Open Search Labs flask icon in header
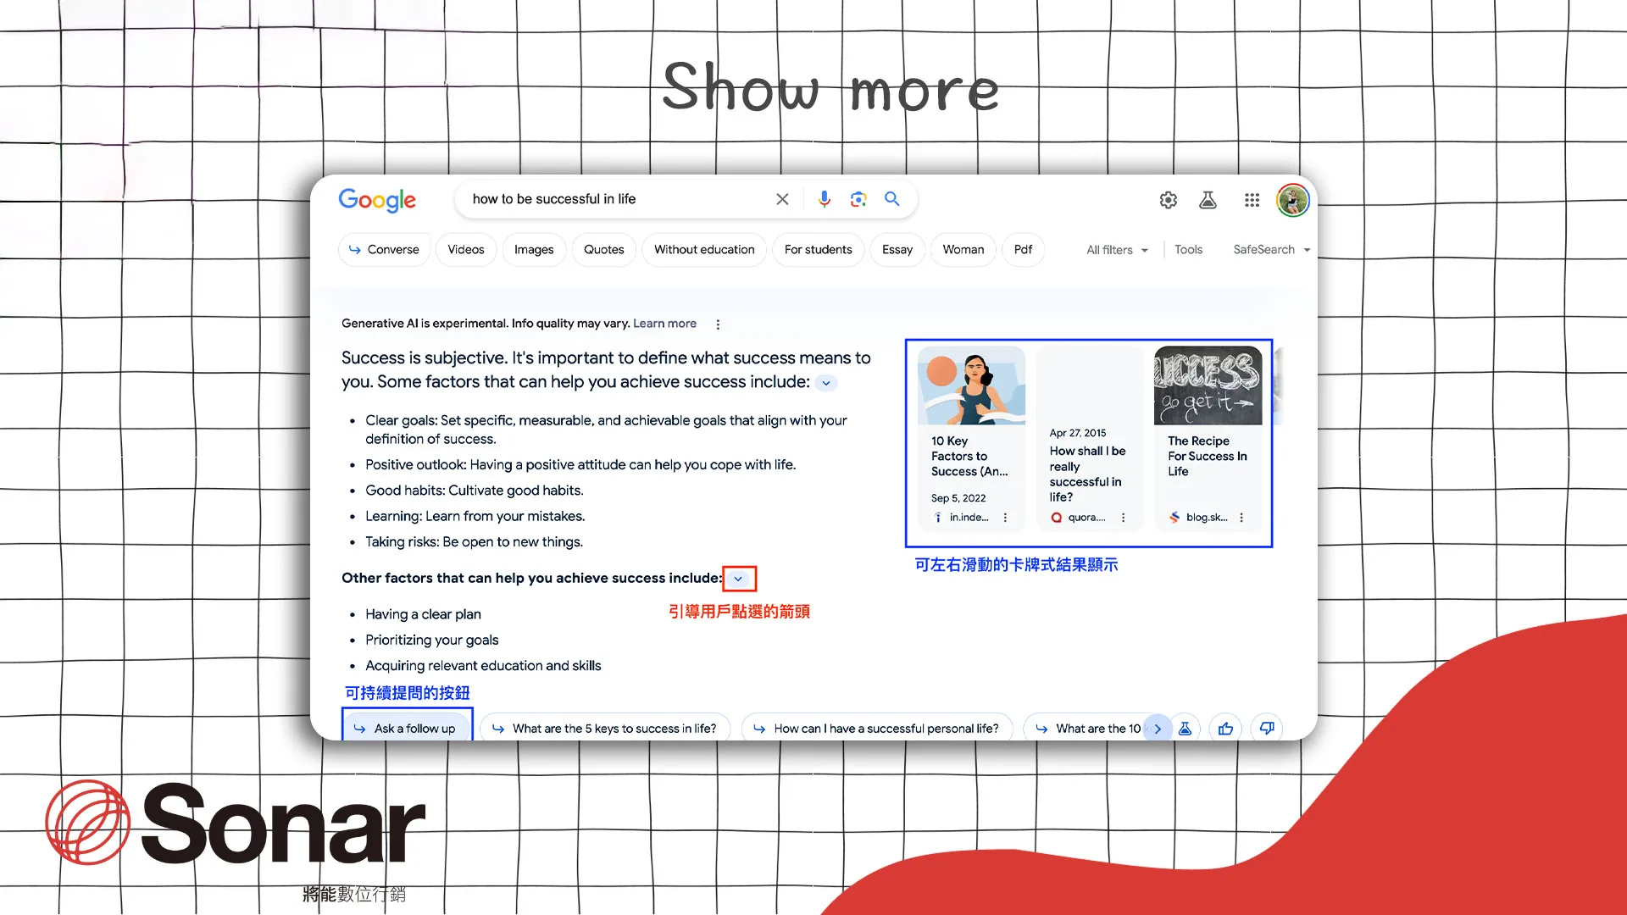This screenshot has width=1627, height=915. tap(1208, 200)
